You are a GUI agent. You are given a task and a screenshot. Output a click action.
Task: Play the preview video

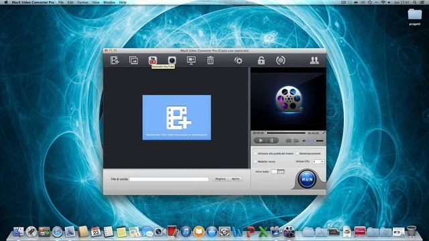(x=260, y=141)
